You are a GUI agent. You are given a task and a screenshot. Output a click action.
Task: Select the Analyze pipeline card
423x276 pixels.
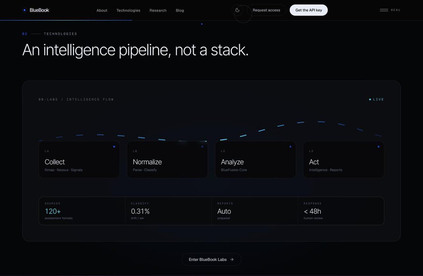coord(256,160)
